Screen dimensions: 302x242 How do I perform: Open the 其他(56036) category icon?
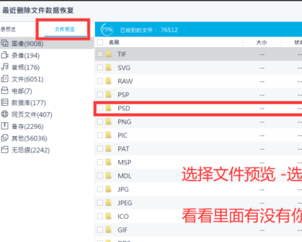click(5, 138)
